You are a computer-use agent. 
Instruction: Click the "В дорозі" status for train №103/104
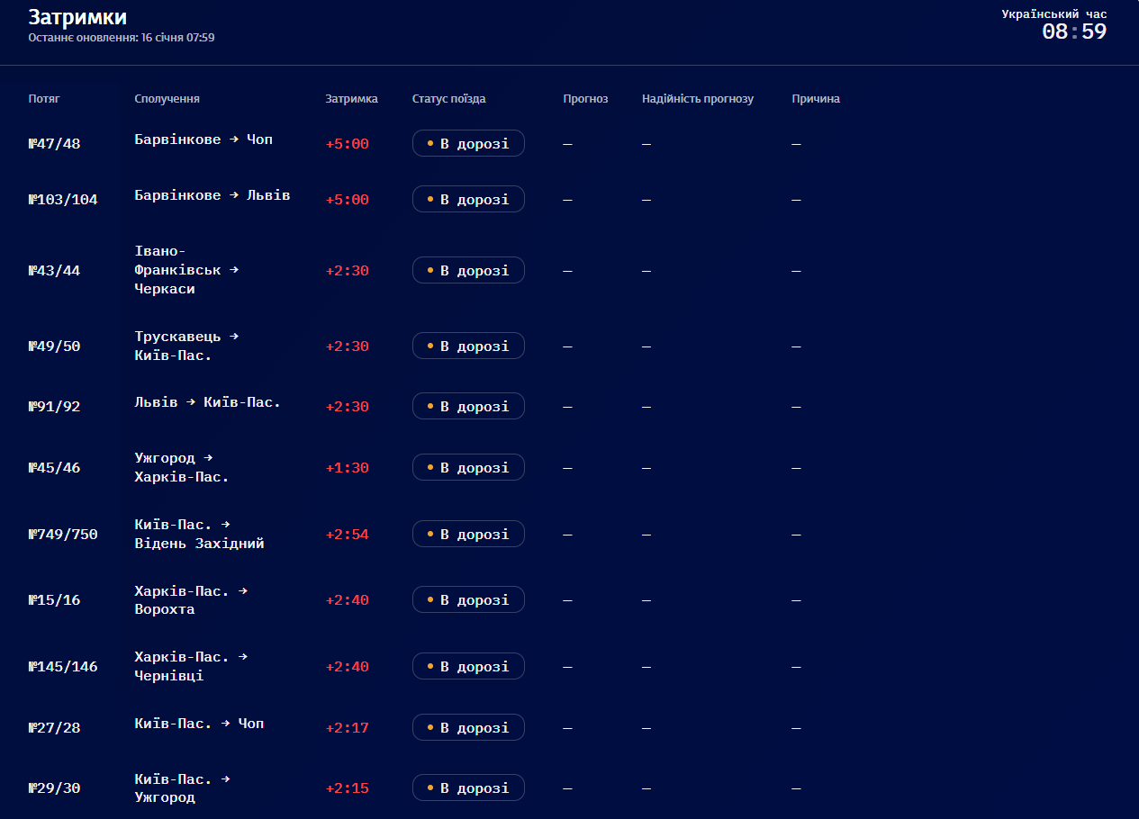468,200
